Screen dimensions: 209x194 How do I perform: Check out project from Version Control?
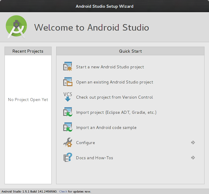point(114,97)
